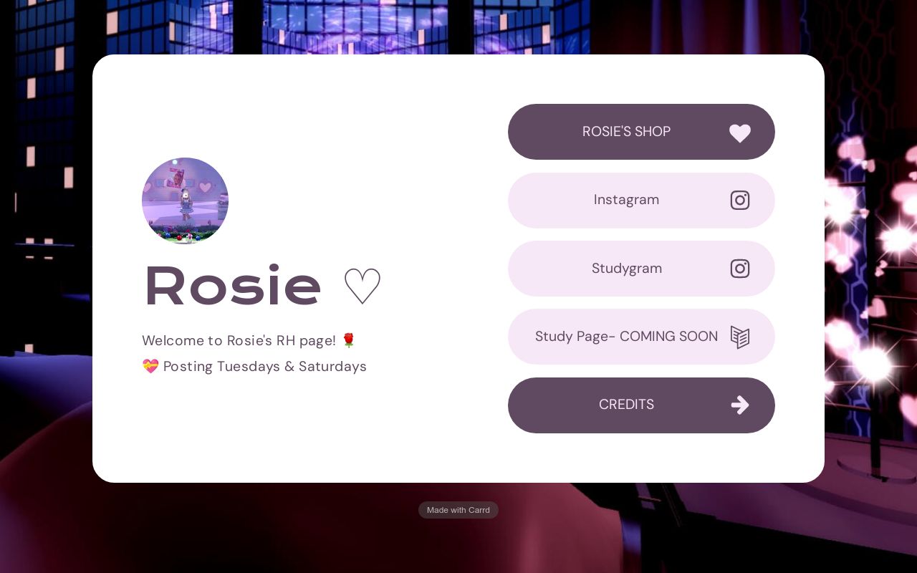Click the rose emoji in the welcome text
The image size is (917, 573).
pyautogui.click(x=349, y=340)
